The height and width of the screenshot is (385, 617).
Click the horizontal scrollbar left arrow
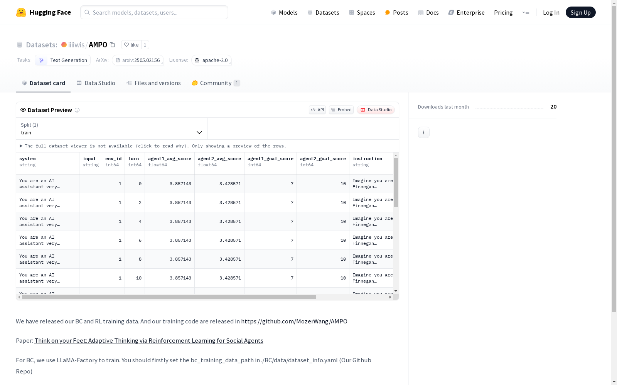19,297
